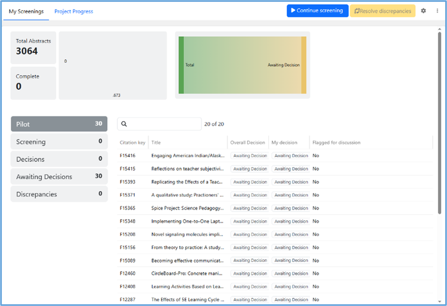Open 'A qualitative study: Practioners'...' title

pyautogui.click(x=187, y=195)
